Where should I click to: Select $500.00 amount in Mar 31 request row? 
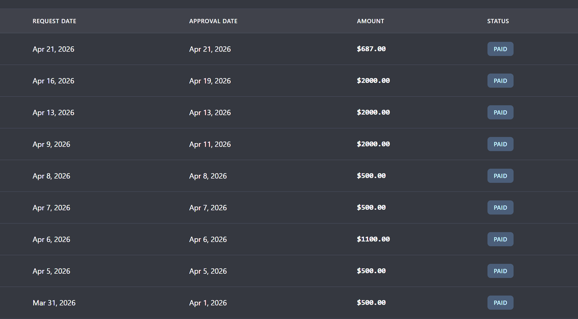pyautogui.click(x=371, y=303)
